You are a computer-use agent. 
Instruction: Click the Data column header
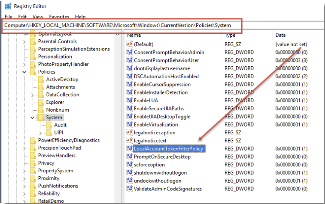[x=280, y=35]
